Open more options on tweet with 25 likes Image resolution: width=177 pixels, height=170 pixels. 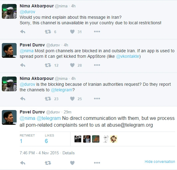97,98
